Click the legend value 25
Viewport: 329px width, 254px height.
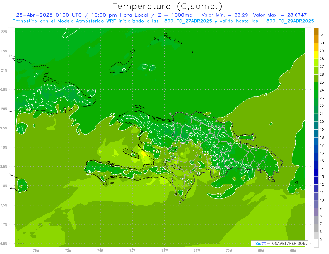(x=322, y=82)
